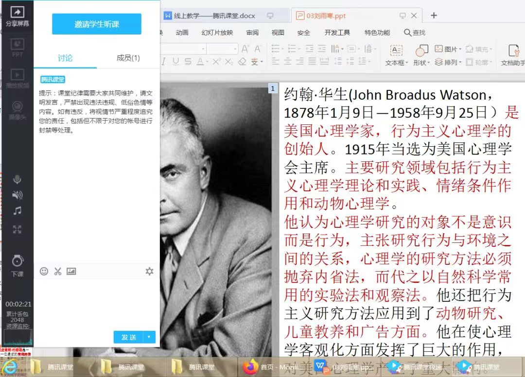The width and height of the screenshot is (525, 377).
Task: Switch to the members (成员) tab
Action: pos(128,58)
